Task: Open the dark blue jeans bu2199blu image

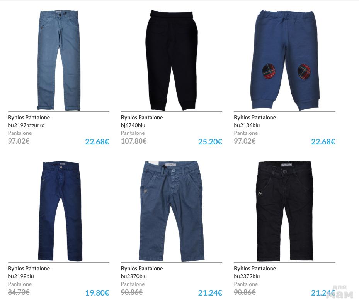Action: [60, 211]
